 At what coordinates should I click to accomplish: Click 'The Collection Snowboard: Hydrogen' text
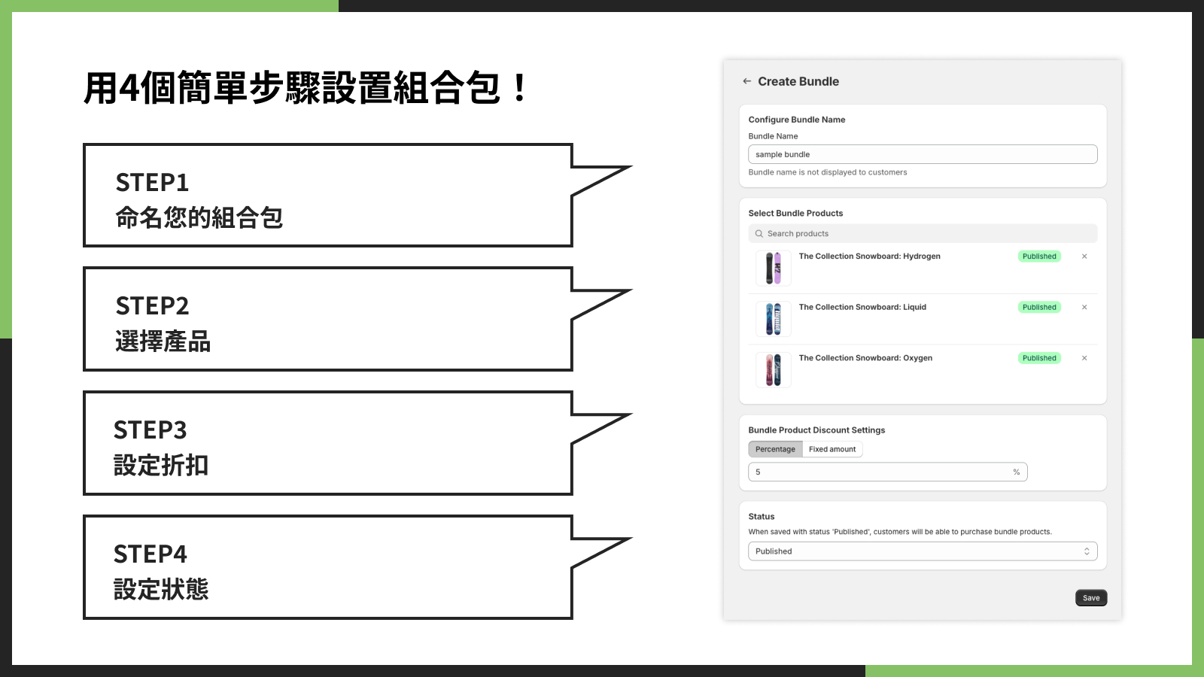pos(869,257)
